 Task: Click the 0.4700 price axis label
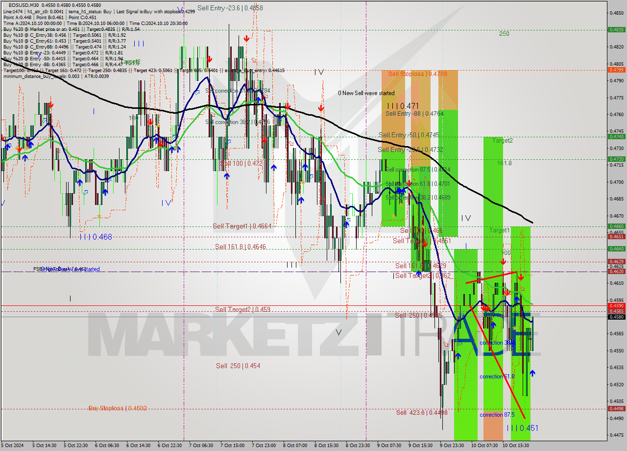pyautogui.click(x=617, y=182)
